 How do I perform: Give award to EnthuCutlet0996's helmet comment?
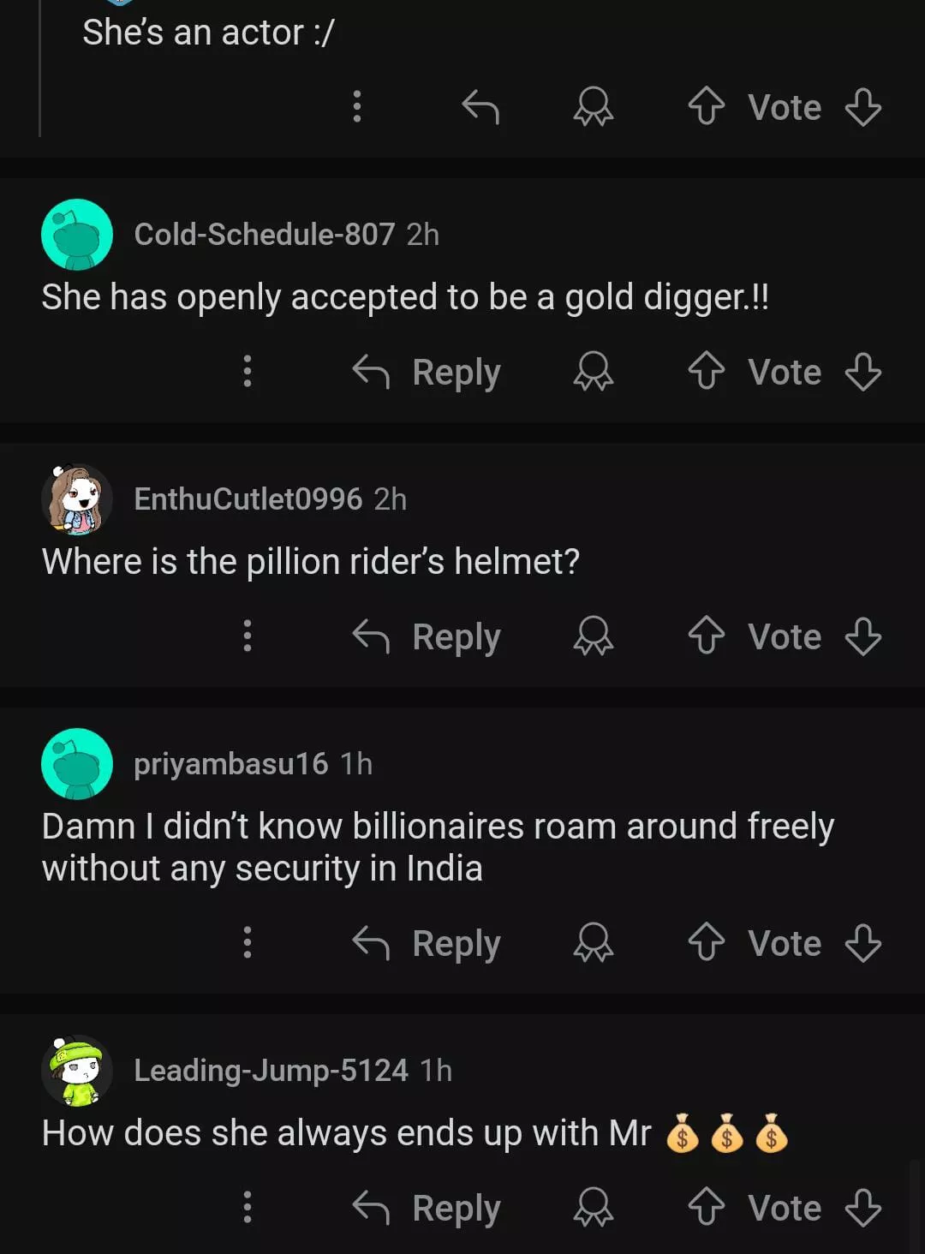(593, 636)
